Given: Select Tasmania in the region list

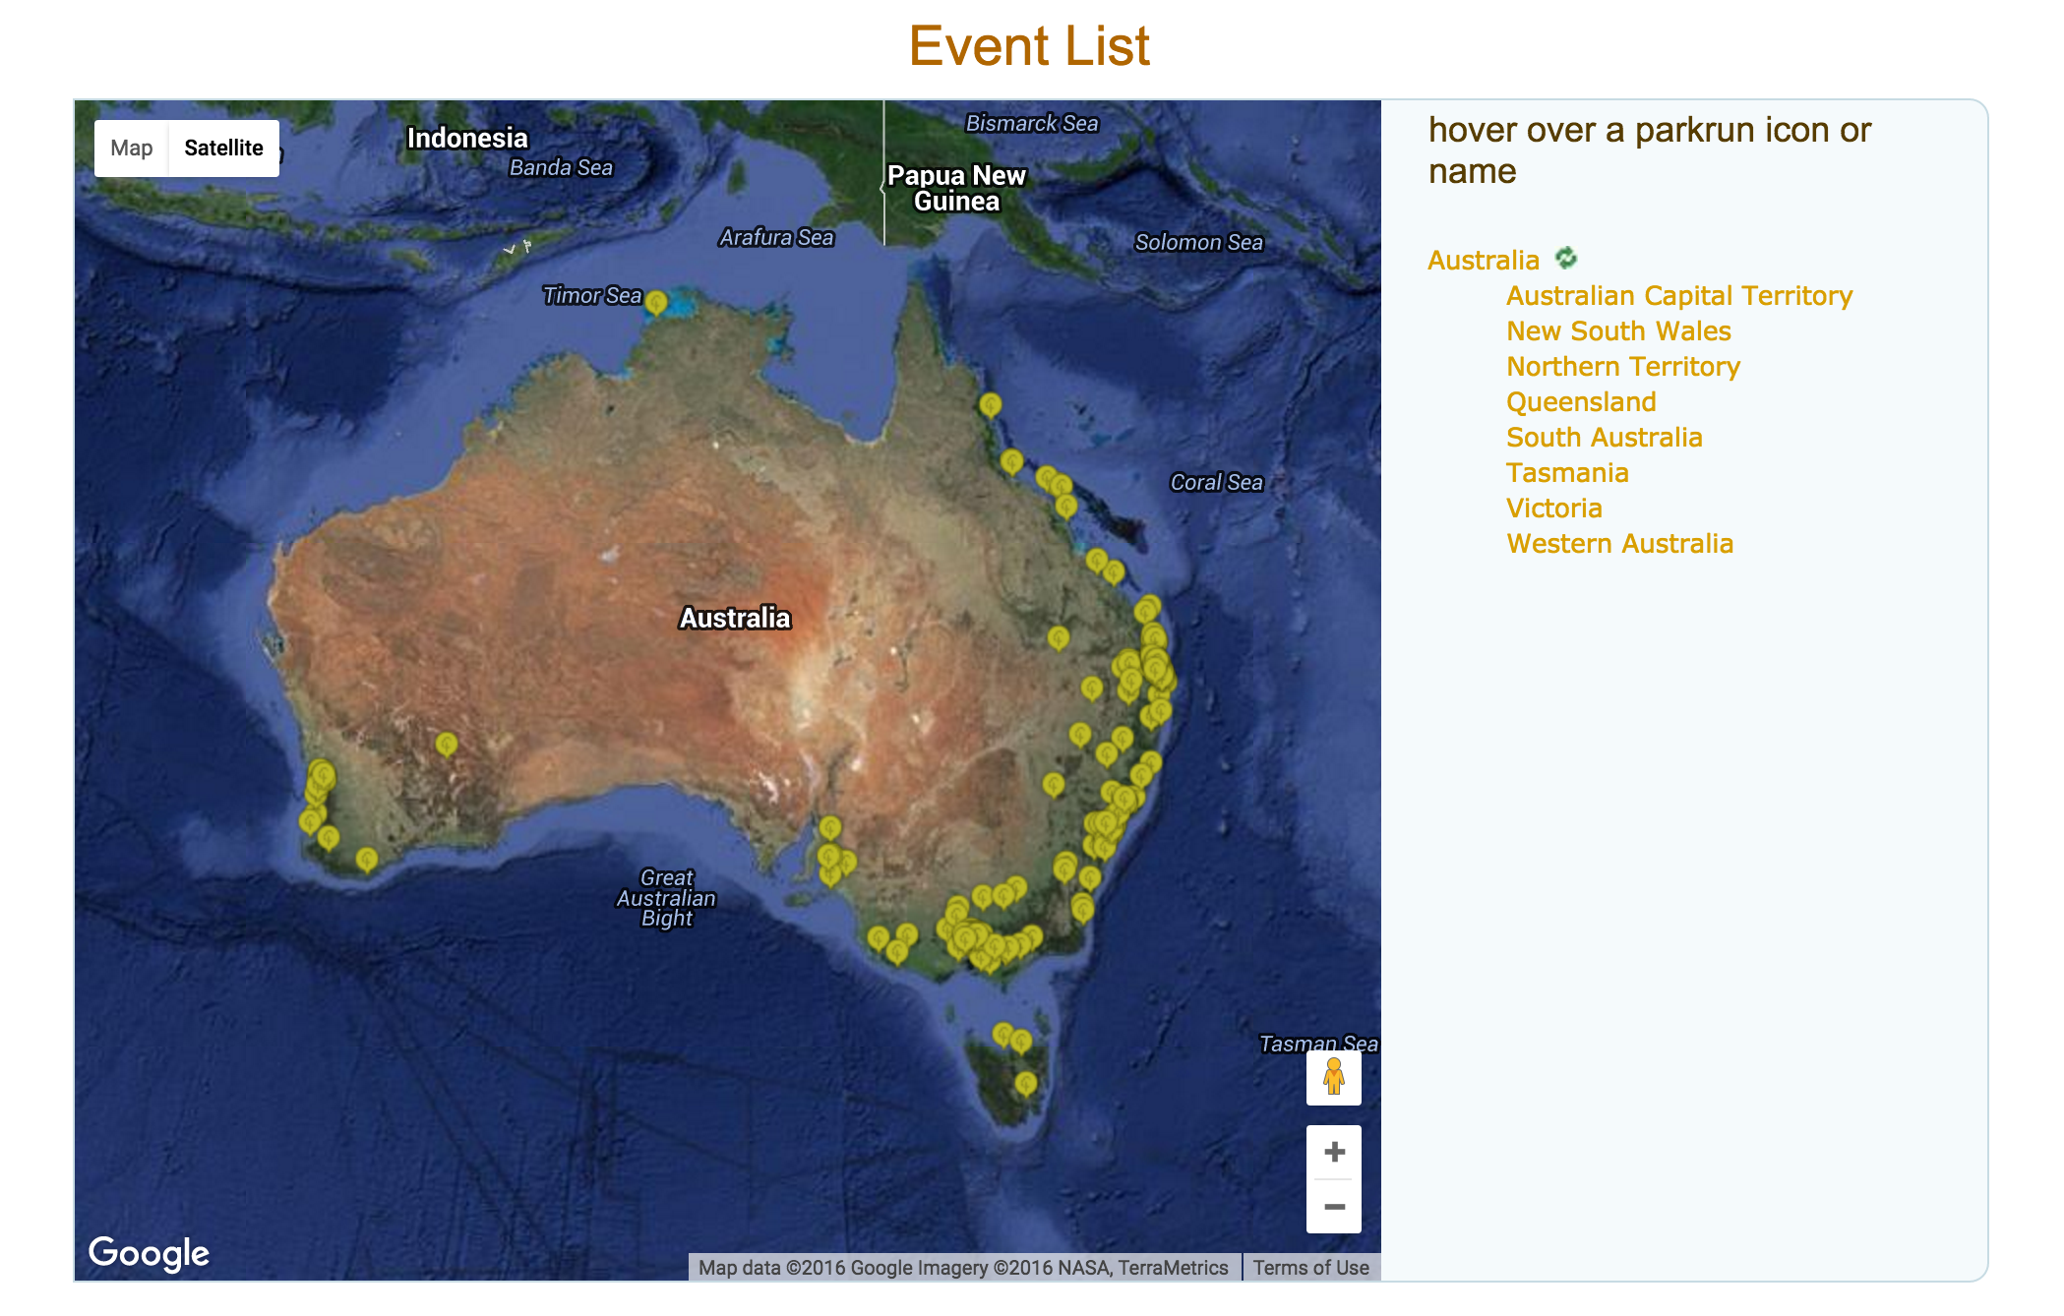Looking at the screenshot, I should 1566,473.
